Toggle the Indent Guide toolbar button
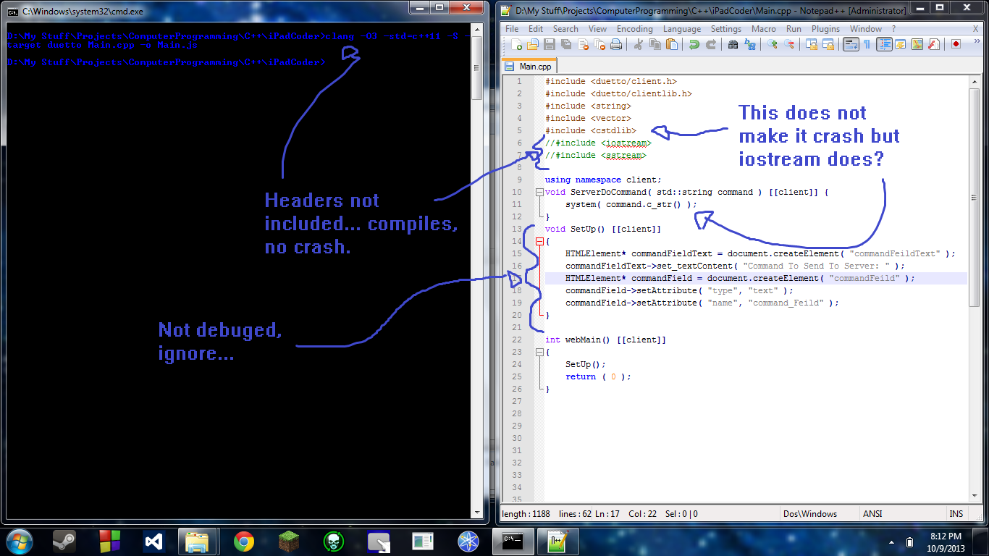This screenshot has height=556, width=989. [884, 45]
